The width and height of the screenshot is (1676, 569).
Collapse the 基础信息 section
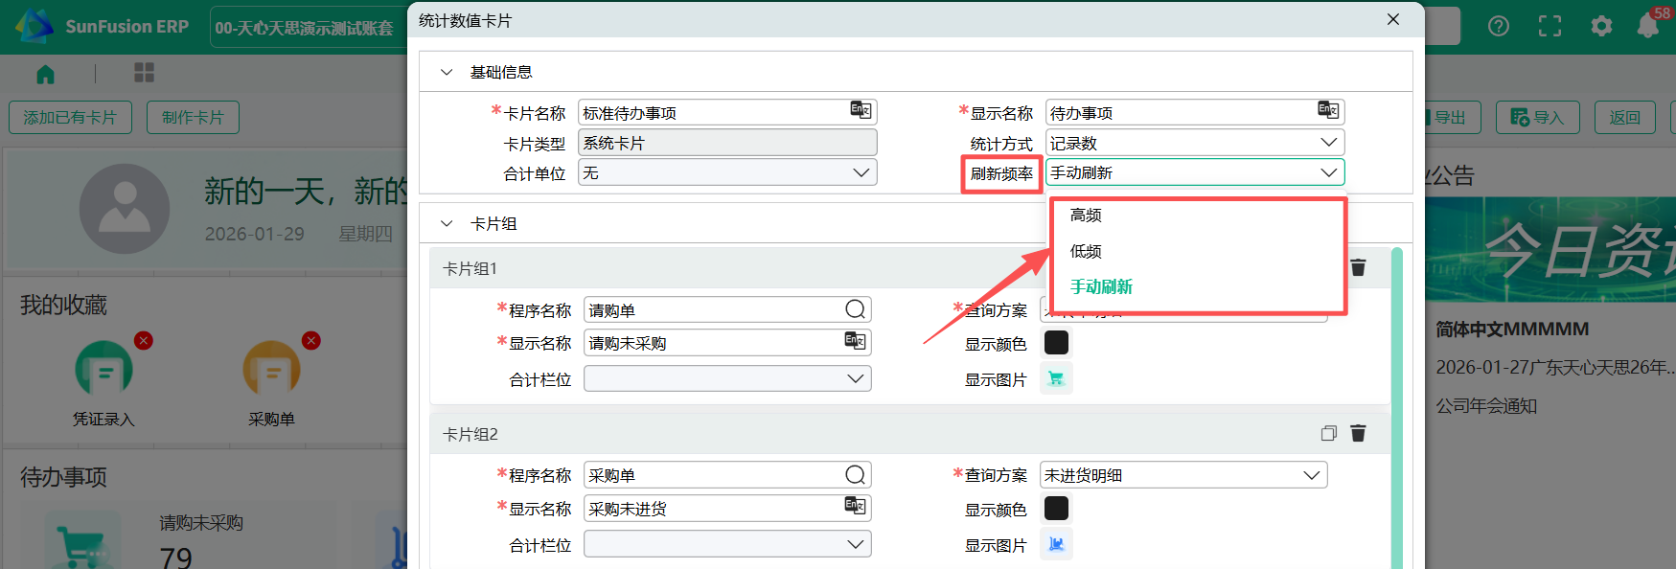point(447,72)
